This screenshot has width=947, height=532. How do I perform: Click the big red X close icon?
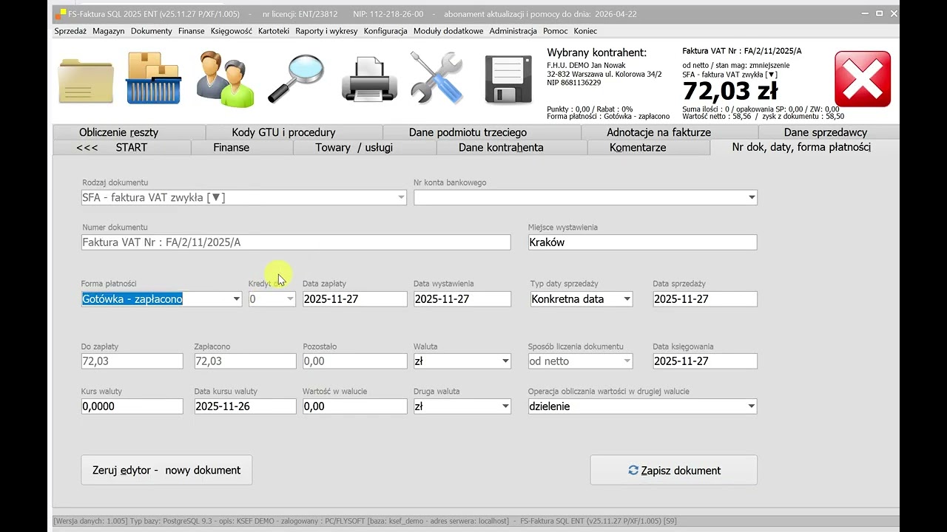click(x=862, y=79)
